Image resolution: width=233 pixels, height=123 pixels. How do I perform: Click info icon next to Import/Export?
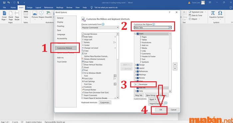point(166,103)
